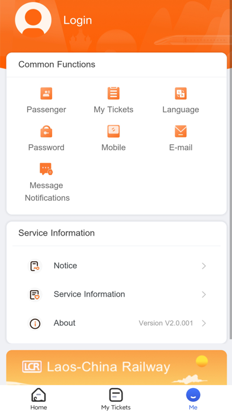This screenshot has height=413, width=232.
Task: Expand the Service Information row chevron
Action: 204,294
